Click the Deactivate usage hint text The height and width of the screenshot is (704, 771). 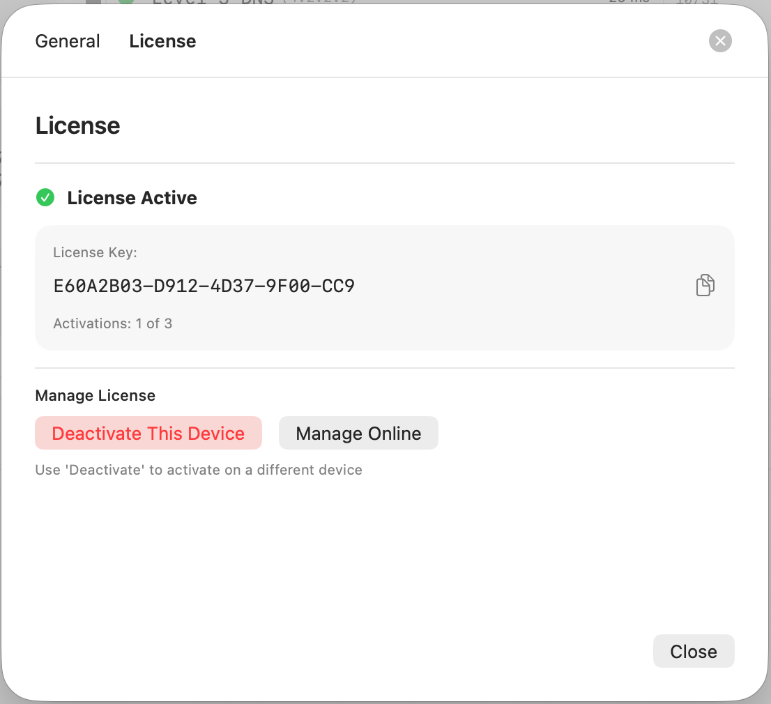click(199, 470)
